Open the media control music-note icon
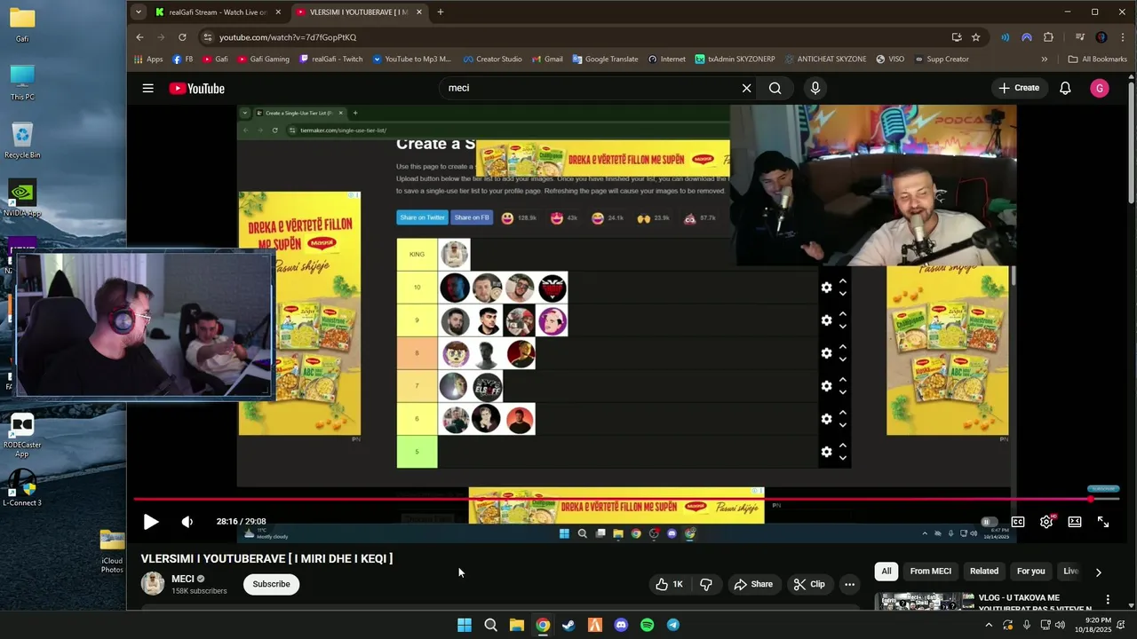Image resolution: width=1137 pixels, height=639 pixels. (x=1080, y=37)
